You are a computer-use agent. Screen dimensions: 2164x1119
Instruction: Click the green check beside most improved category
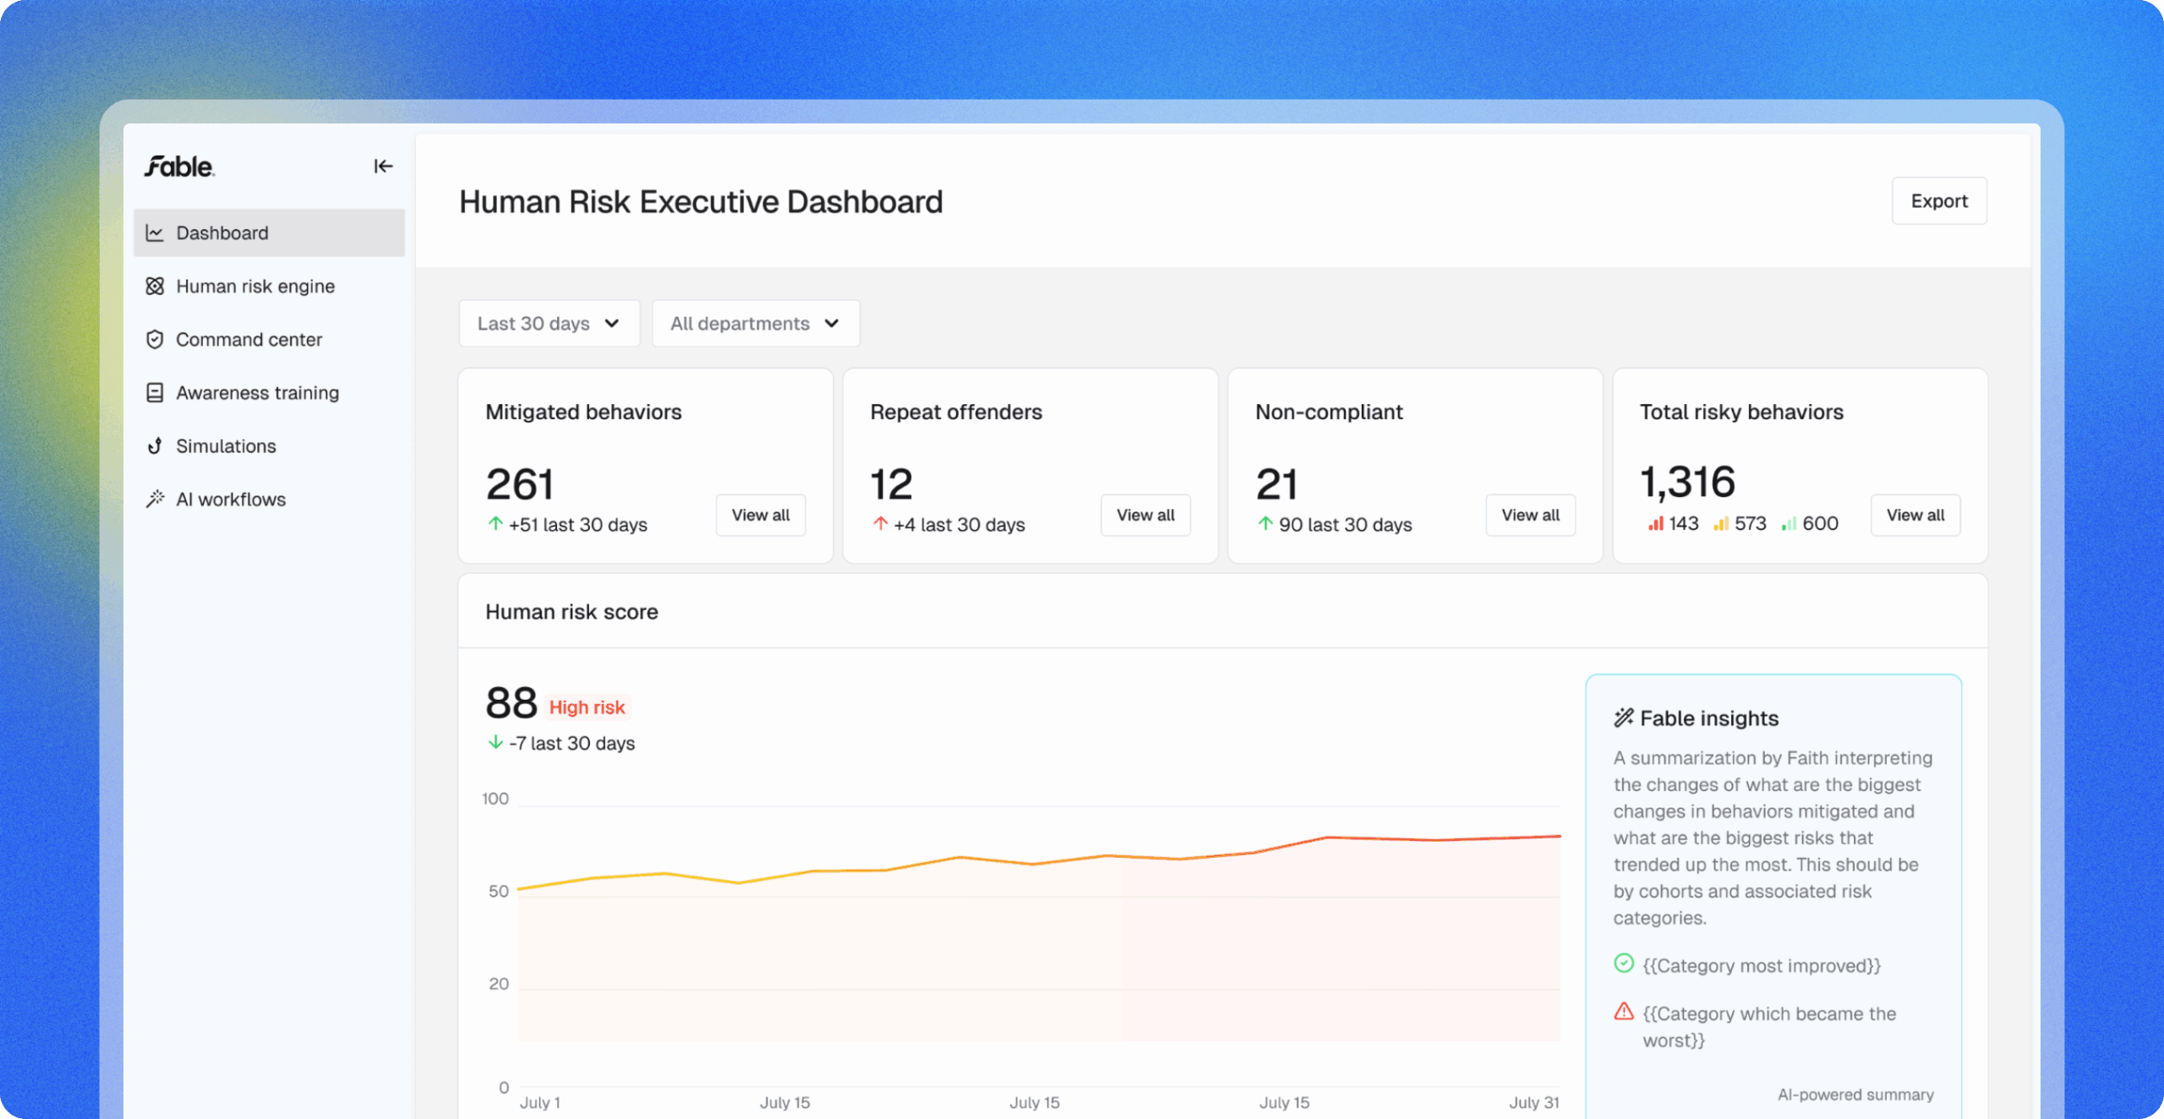[1624, 963]
